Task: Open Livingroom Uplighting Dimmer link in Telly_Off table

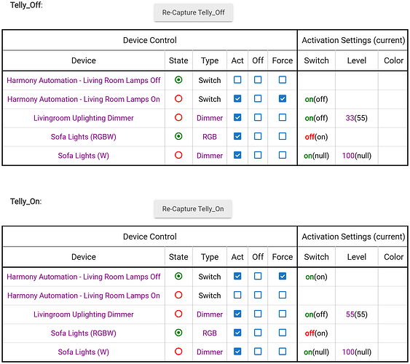Action: pyautogui.click(x=84, y=118)
